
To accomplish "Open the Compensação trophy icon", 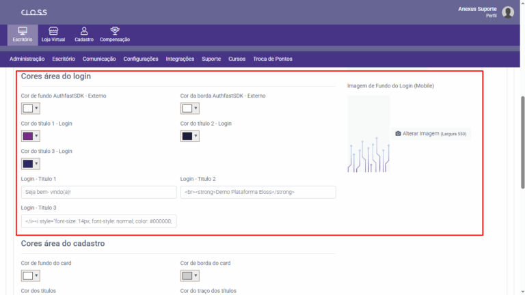I will coord(115,31).
